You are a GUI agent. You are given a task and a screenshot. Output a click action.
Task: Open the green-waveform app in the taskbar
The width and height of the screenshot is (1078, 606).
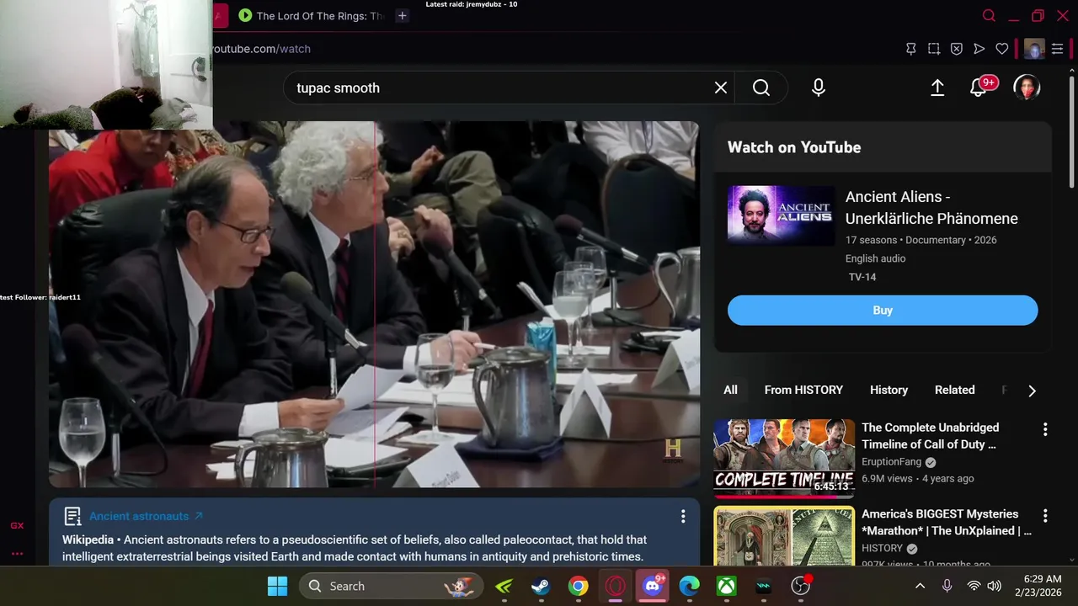click(763, 586)
